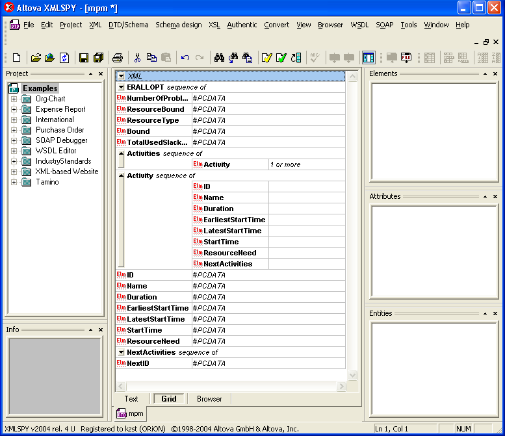Screen dimensions: 505x436
Task: Collapse the Attributes panel with its arrow
Action: coord(485,196)
